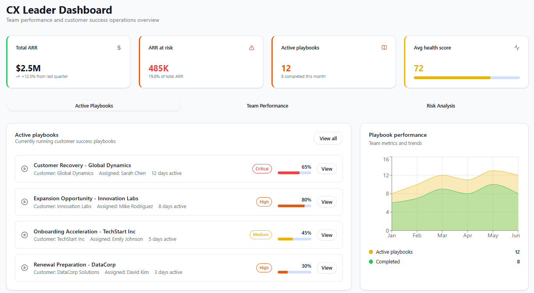This screenshot has width=534, height=293.
Task: View the Expansion Opportunity playbook details
Action: coord(326,201)
